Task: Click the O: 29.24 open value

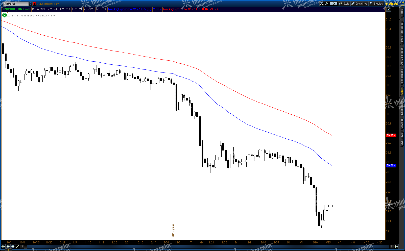Action: [52, 9]
